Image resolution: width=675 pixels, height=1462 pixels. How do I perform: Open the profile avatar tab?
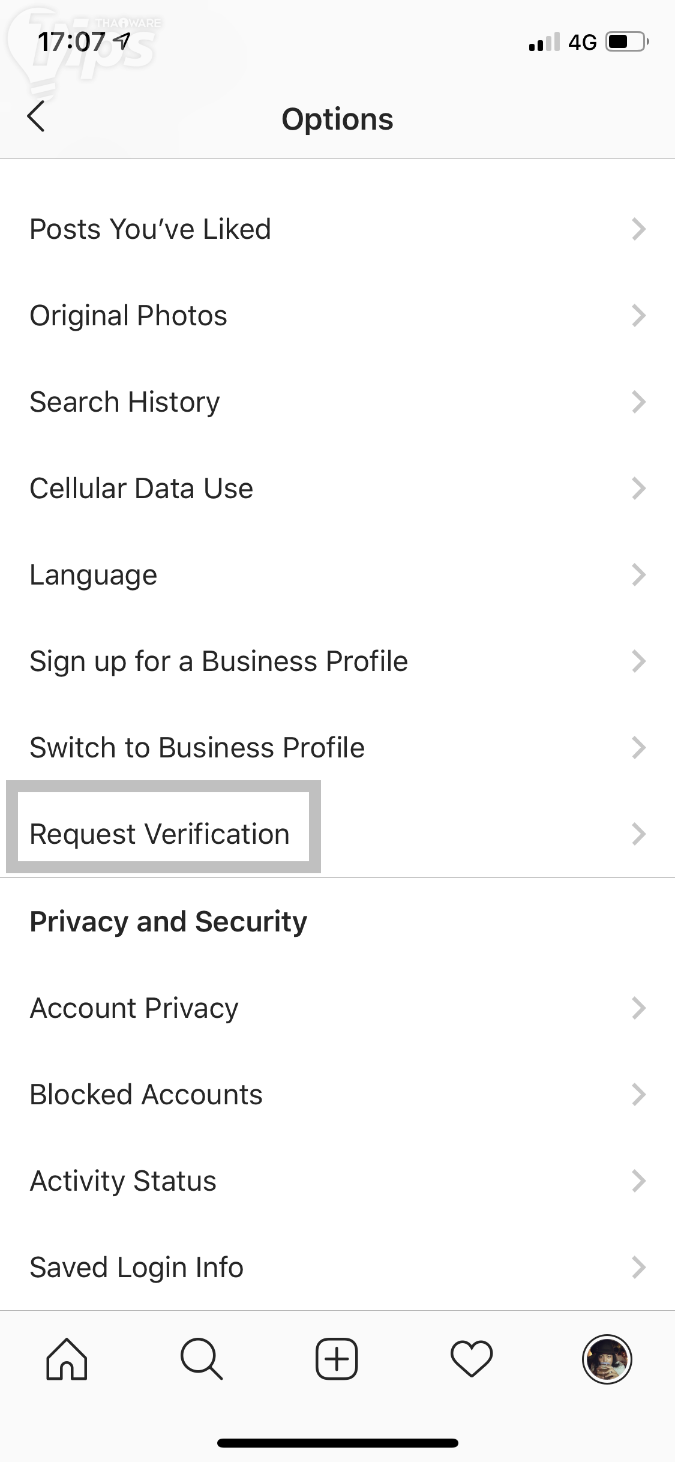click(607, 1359)
